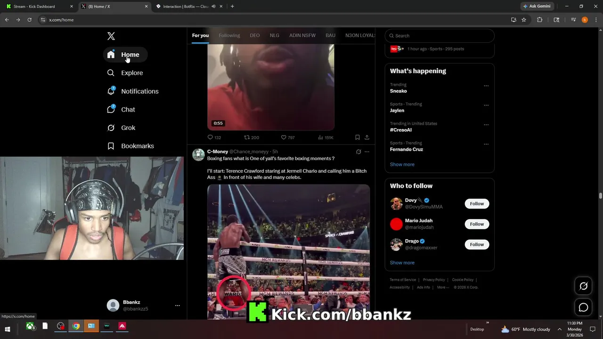Image resolution: width=603 pixels, height=339 pixels.
Task: Click browser back arrow
Action: (x=7, y=20)
